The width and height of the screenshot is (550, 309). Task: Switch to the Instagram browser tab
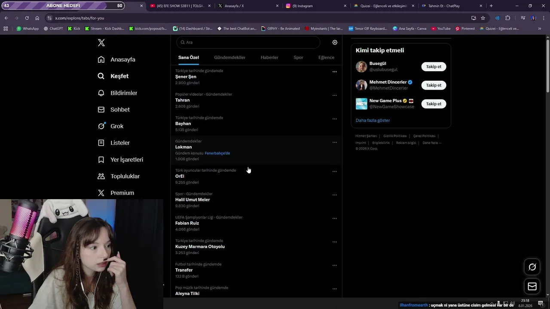click(x=316, y=6)
